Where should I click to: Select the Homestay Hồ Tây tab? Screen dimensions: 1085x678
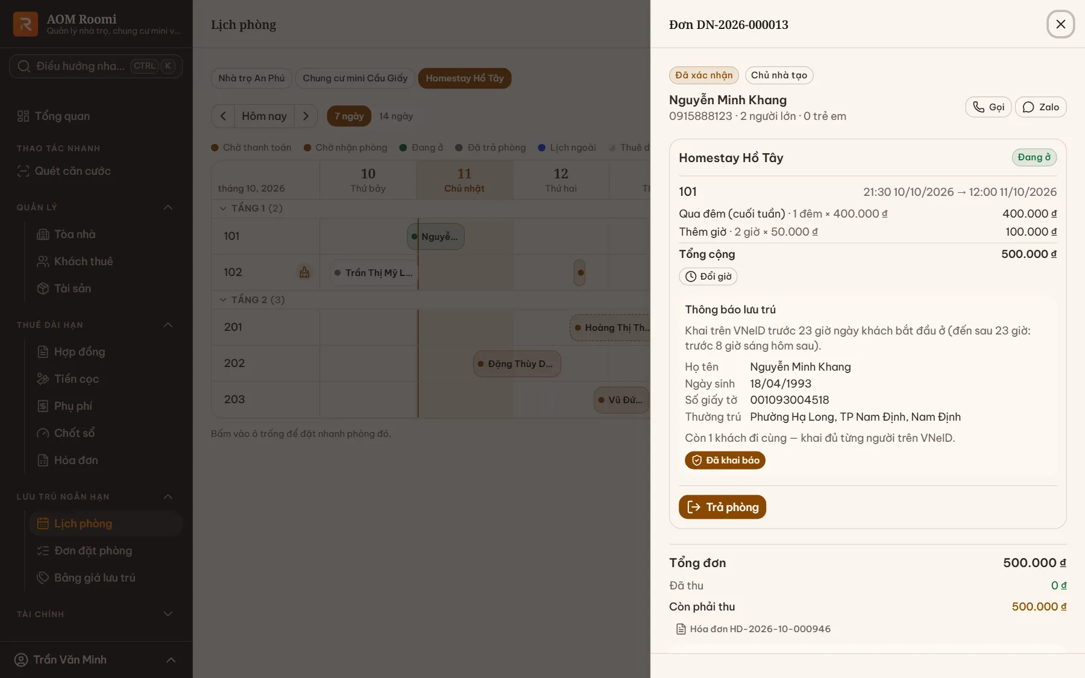pos(465,78)
